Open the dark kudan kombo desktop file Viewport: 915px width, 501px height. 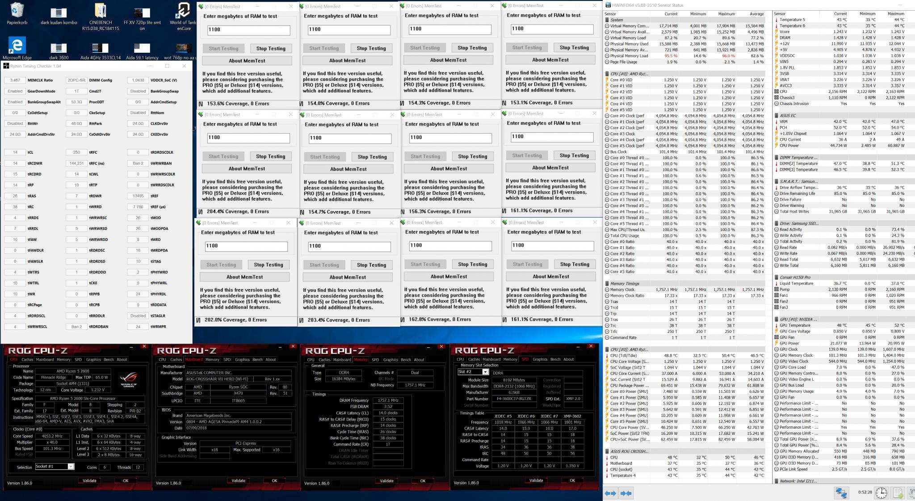coord(59,13)
